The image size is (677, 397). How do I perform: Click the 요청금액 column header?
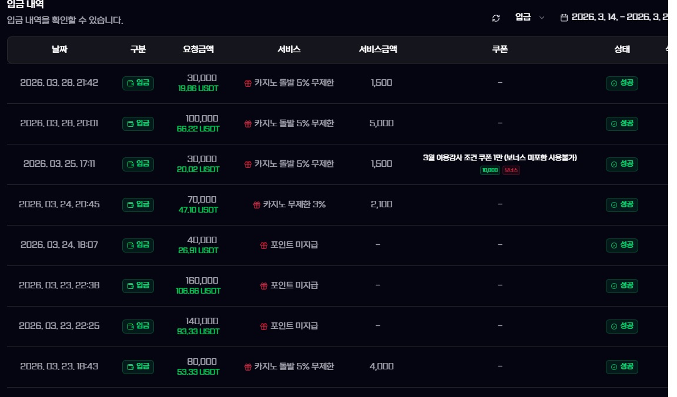coord(198,49)
